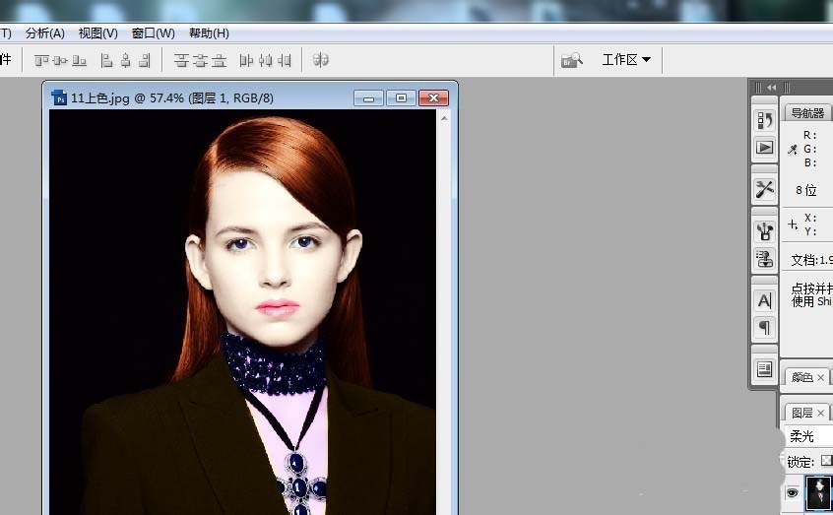The width and height of the screenshot is (833, 515).
Task: Minimize the 11上色.jpg document window
Action: click(368, 97)
